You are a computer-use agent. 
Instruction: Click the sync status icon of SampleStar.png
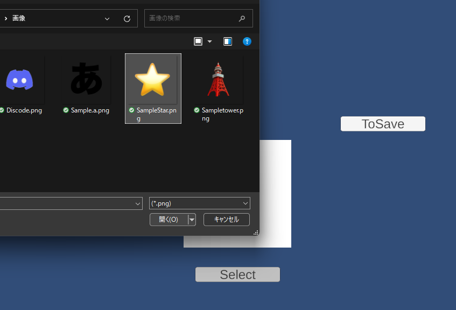pos(131,110)
